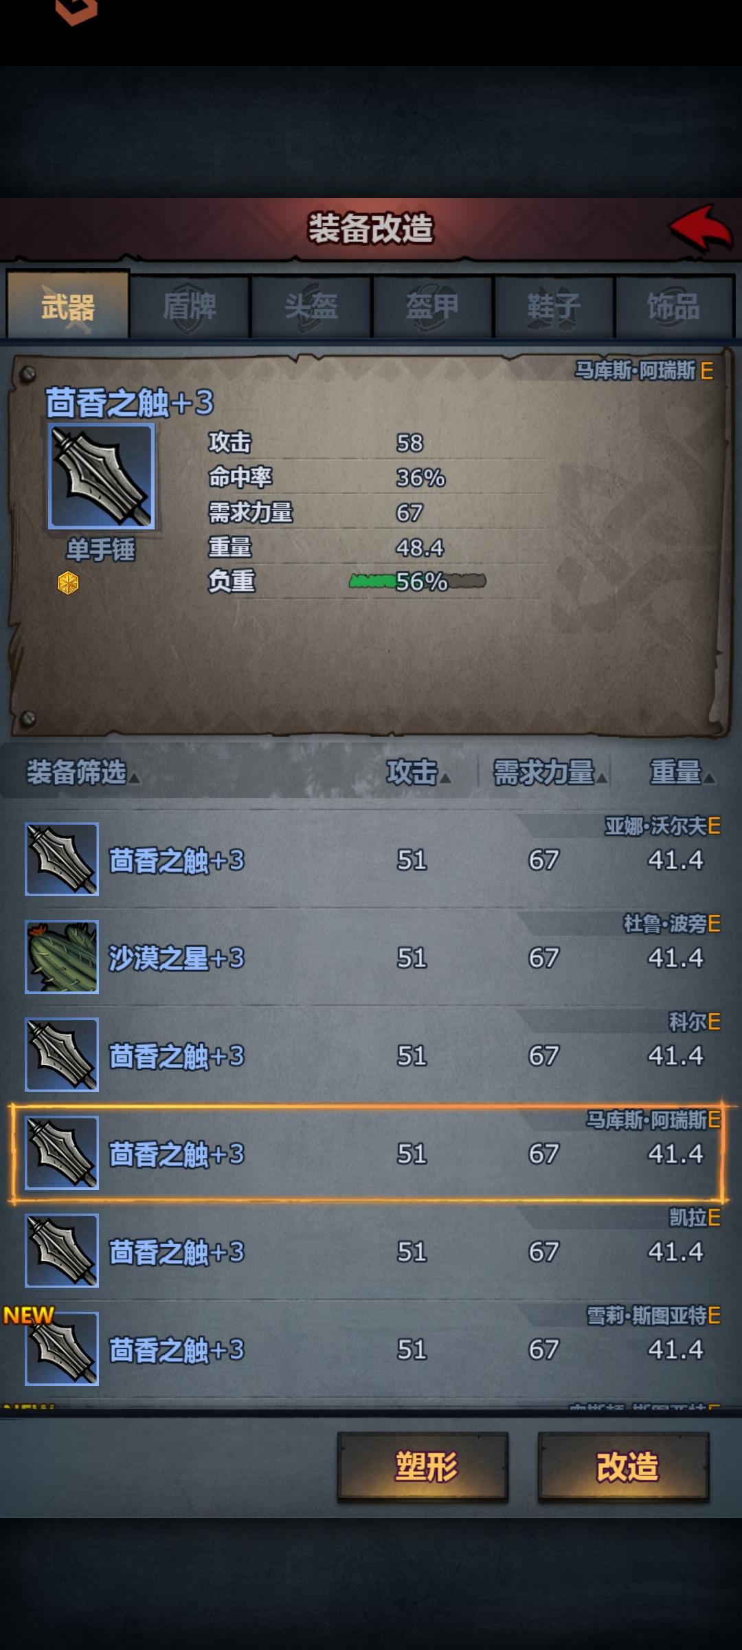Select the NEW hammer icon of 雪莉·斯图亚特
The image size is (742, 1650).
pos(62,1348)
